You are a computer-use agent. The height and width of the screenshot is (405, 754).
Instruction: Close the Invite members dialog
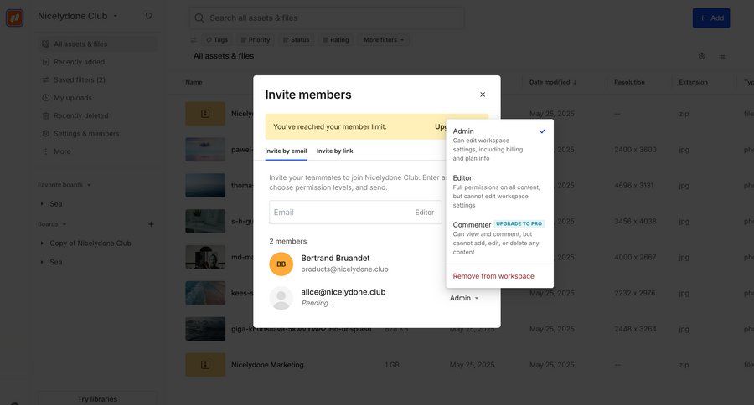pyautogui.click(x=483, y=95)
